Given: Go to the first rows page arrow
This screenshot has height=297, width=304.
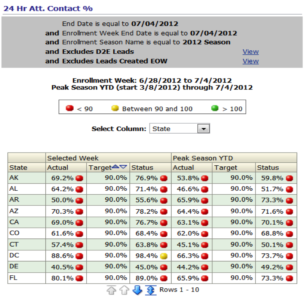Looking at the screenshot, I should click(x=112, y=290).
